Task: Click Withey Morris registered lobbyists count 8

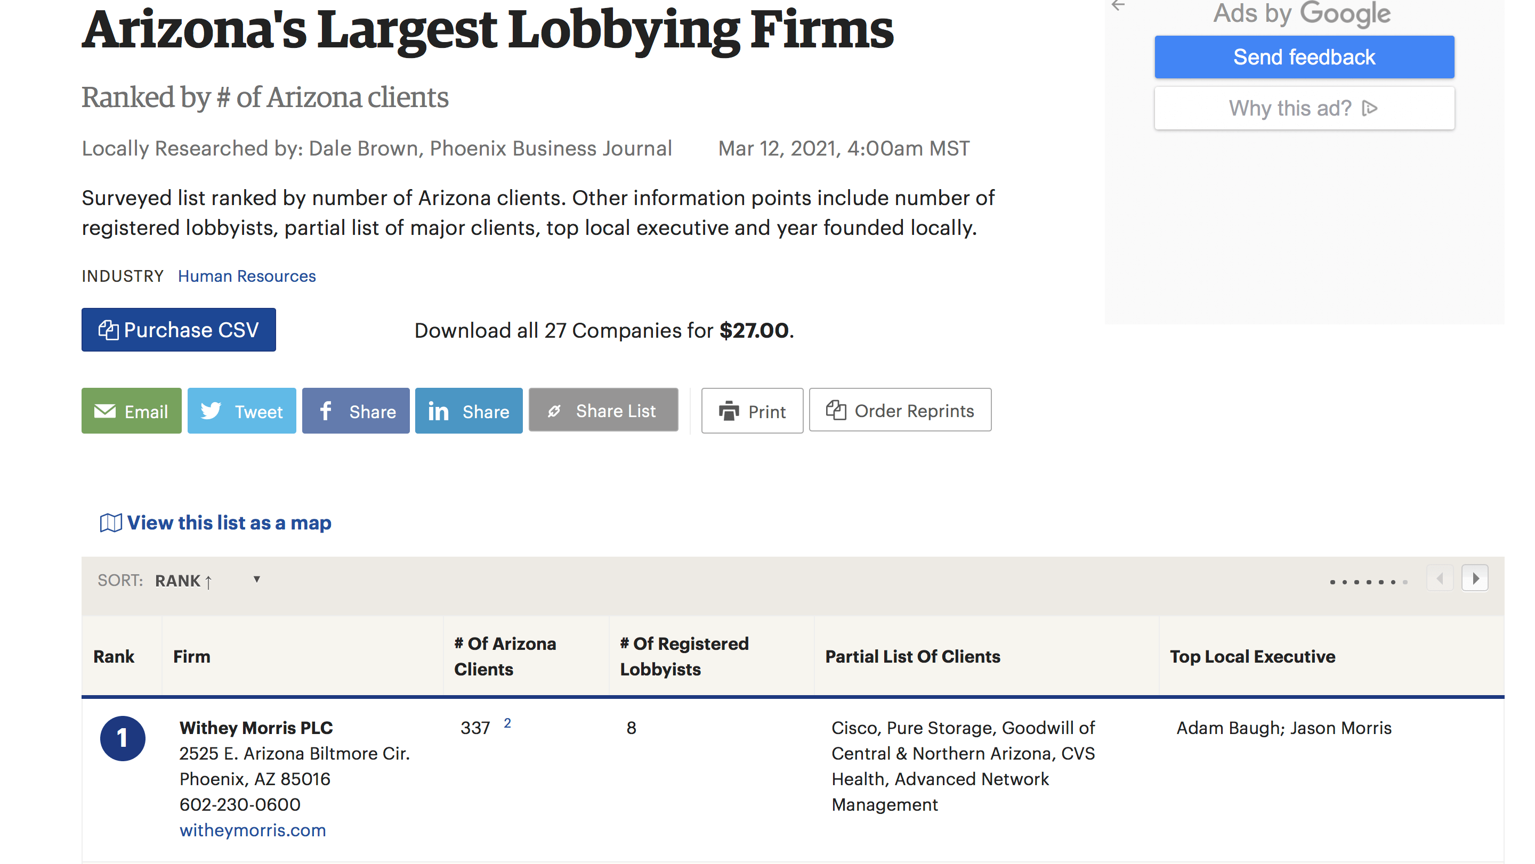Action: (631, 728)
